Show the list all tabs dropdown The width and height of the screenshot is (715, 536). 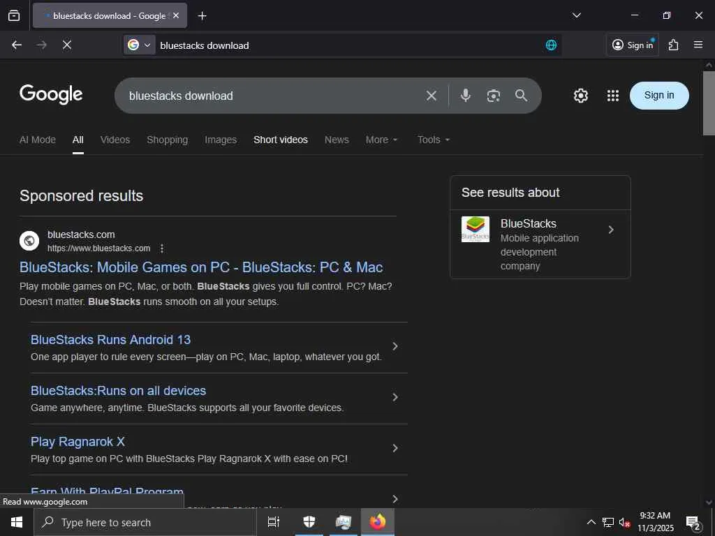pyautogui.click(x=576, y=15)
